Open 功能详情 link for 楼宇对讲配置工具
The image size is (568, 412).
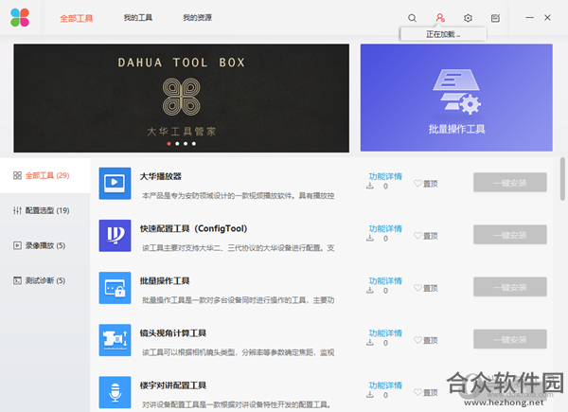(385, 385)
